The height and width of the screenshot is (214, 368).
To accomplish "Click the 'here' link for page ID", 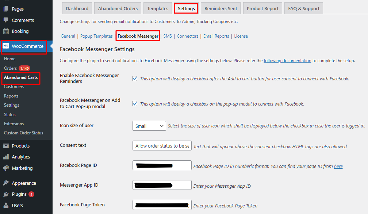I will pos(338,167).
